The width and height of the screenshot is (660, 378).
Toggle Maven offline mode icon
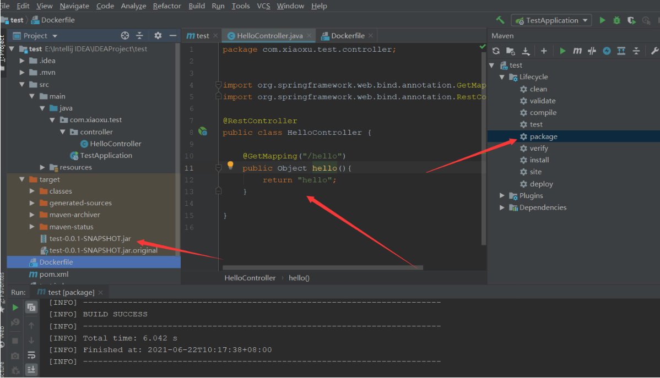click(607, 51)
